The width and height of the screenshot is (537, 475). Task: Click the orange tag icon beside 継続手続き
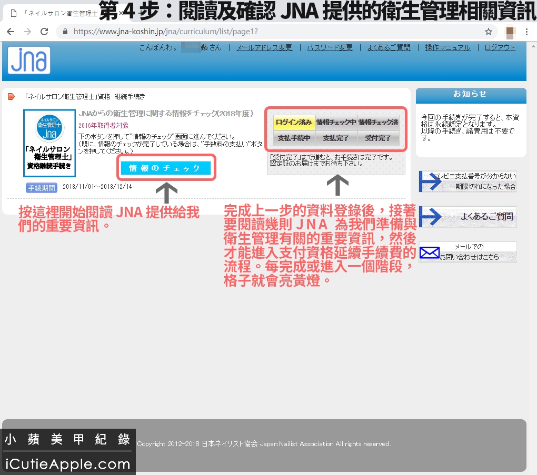click(12, 96)
